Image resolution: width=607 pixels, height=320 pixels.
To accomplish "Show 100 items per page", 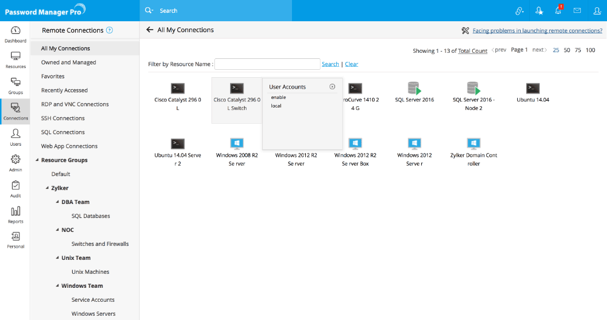I will click(x=591, y=50).
